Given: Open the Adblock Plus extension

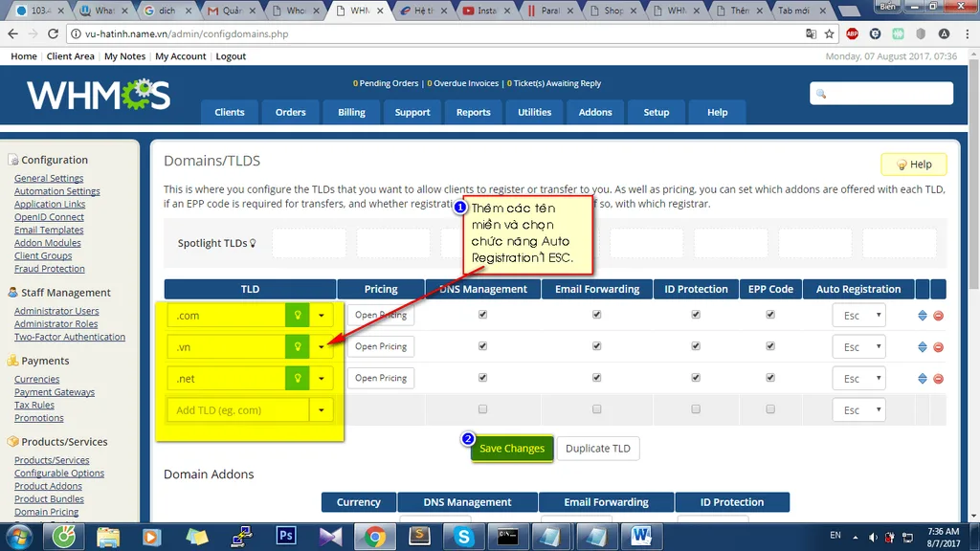Looking at the screenshot, I should coord(852,33).
